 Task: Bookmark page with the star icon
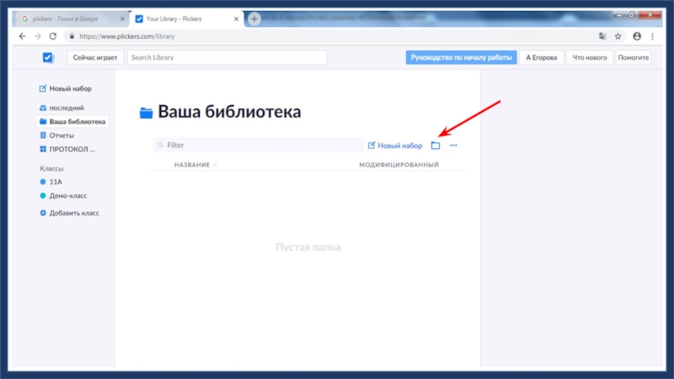pyautogui.click(x=618, y=36)
